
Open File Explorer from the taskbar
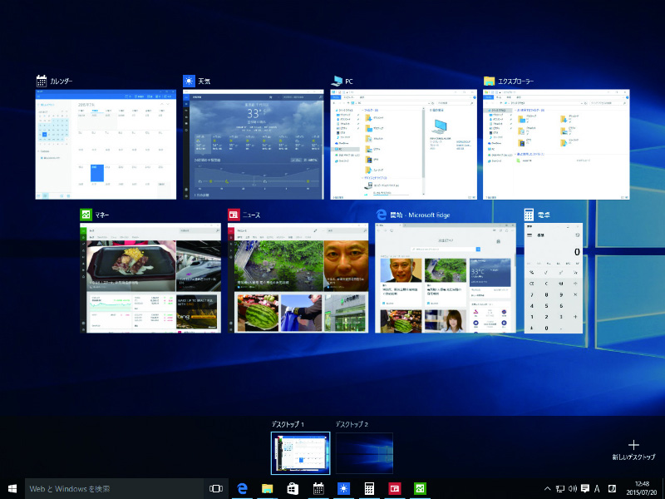[266, 488]
